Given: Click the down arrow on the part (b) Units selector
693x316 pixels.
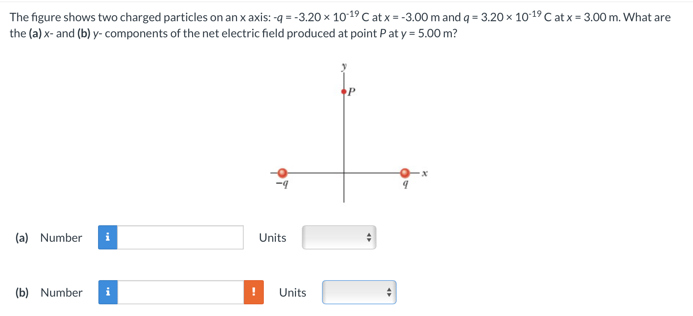Looking at the screenshot, I should (x=389, y=294).
